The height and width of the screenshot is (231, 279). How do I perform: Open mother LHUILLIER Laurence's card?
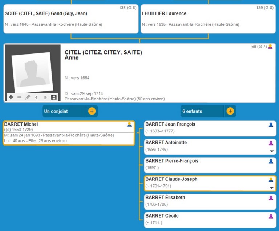208,19
